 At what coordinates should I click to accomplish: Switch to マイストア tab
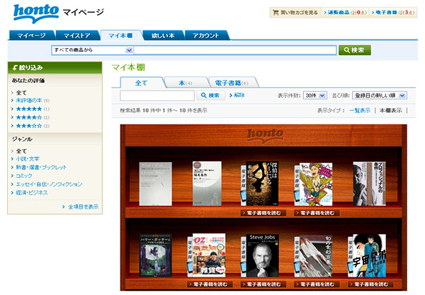(x=77, y=35)
